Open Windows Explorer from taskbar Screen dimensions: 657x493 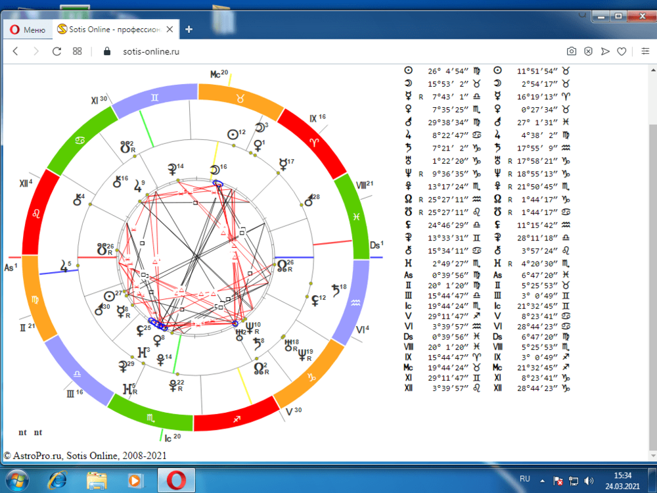pos(97,481)
